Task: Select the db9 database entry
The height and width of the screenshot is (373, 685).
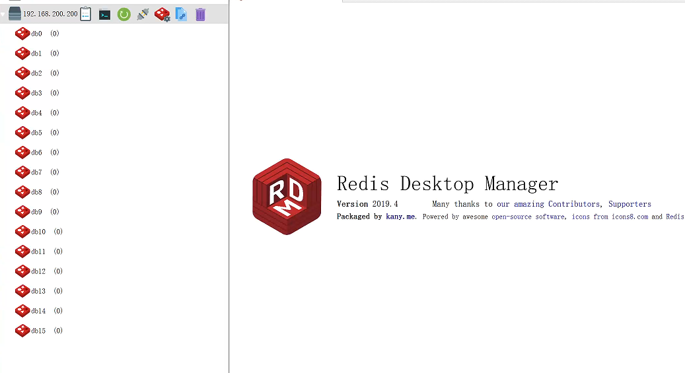Action: point(37,212)
